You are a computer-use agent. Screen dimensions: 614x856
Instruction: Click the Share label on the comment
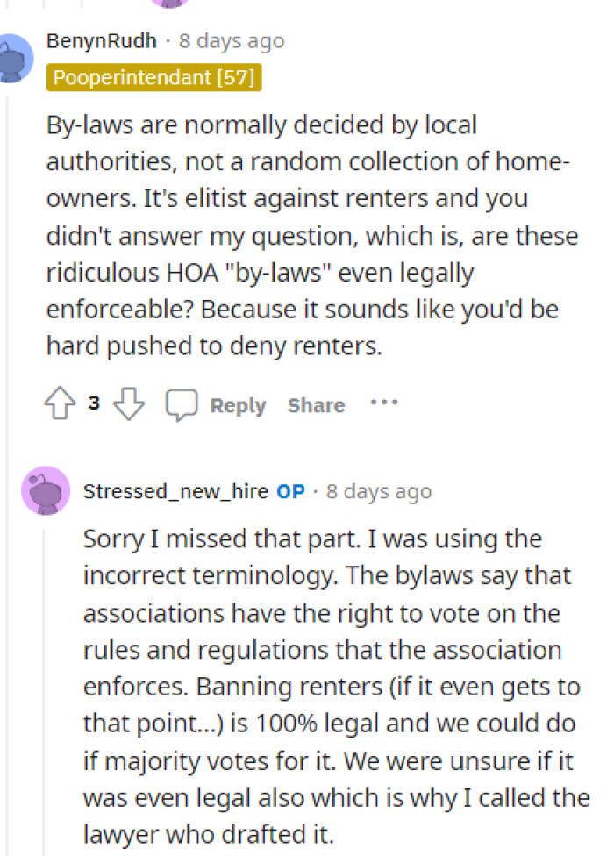tap(315, 405)
